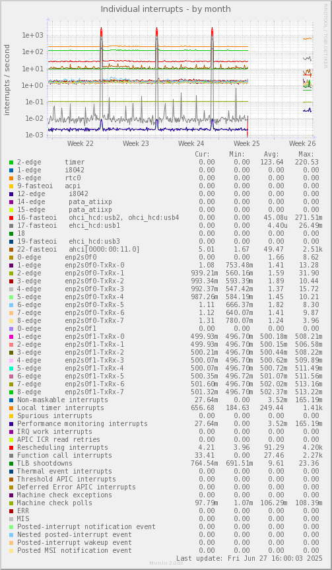Click the orange rtc0 legend color square
The width and height of the screenshot is (332, 570).
coord(11,178)
